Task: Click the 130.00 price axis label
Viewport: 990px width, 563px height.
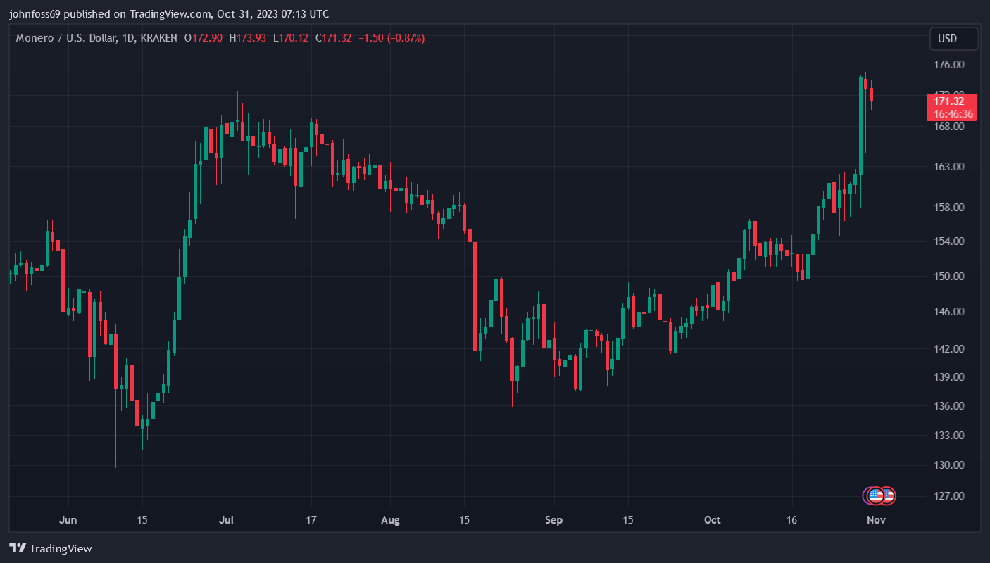Action: point(948,465)
